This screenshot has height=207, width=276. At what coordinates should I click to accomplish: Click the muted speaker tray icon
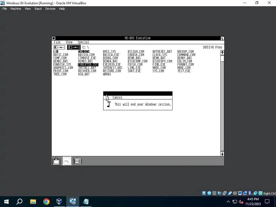[x=241, y=202]
